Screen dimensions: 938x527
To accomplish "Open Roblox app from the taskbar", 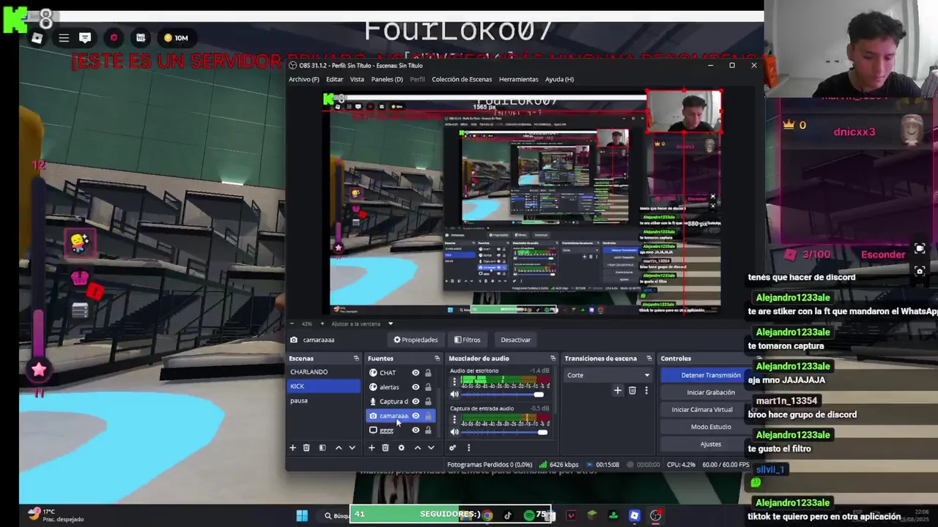I will tap(635, 515).
